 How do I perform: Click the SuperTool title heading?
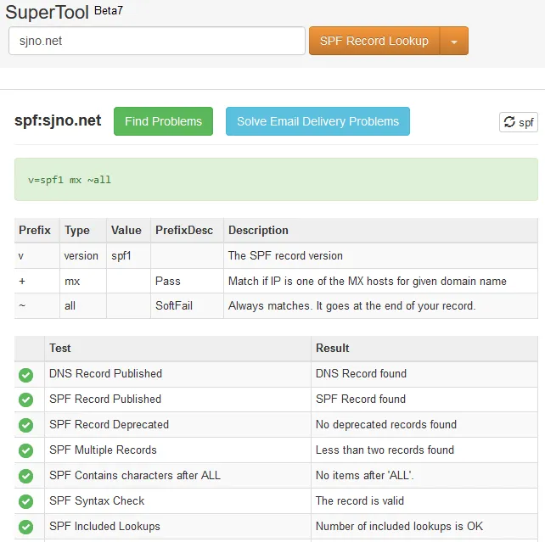(48, 12)
